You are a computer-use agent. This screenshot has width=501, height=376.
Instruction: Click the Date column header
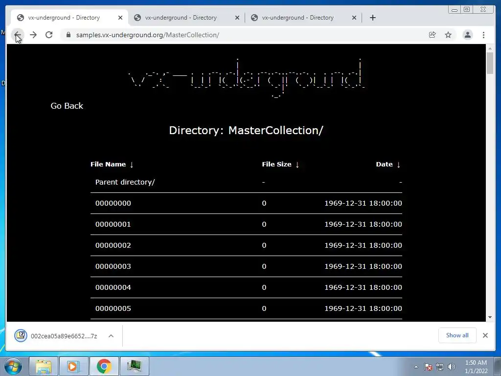tap(385, 164)
